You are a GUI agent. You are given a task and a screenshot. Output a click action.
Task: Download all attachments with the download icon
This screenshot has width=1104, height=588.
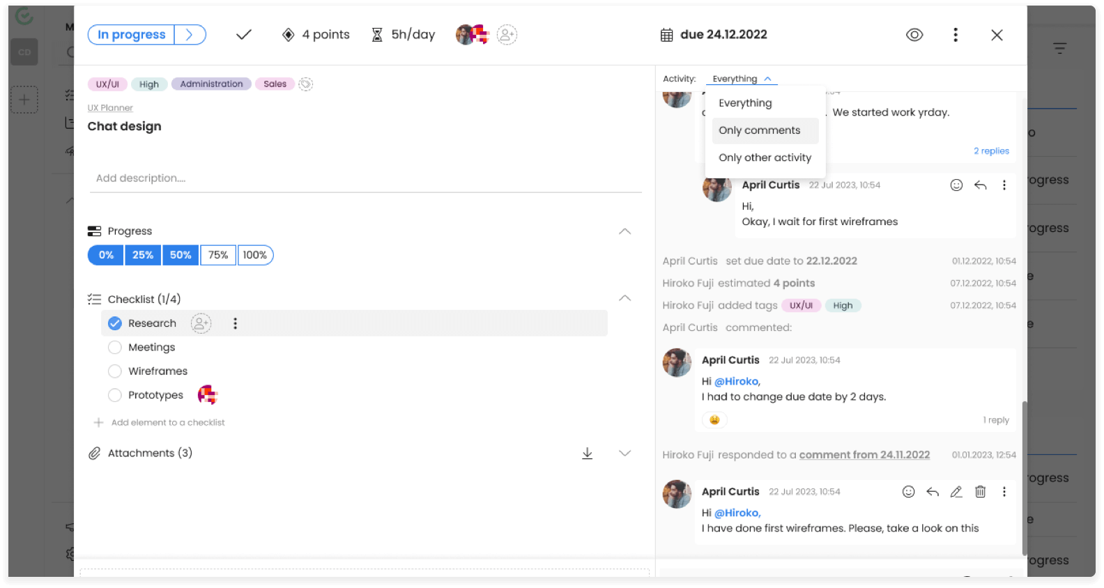click(x=587, y=454)
